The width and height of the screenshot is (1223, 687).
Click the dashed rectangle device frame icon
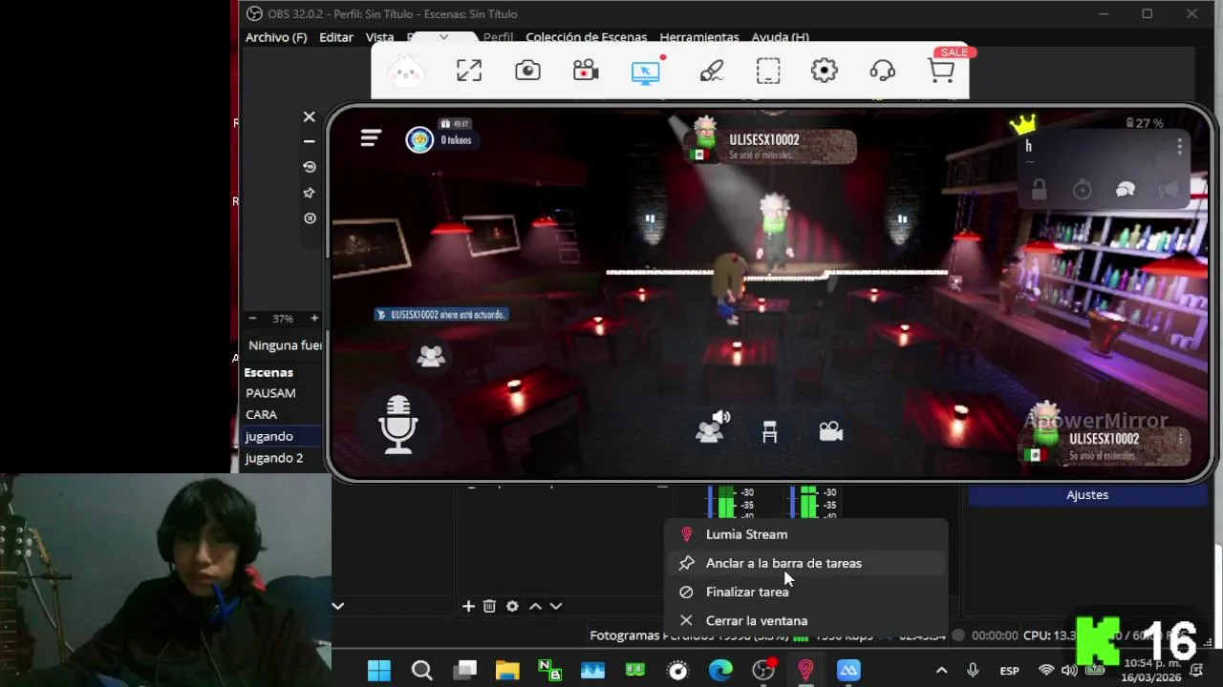pyautogui.click(x=768, y=71)
